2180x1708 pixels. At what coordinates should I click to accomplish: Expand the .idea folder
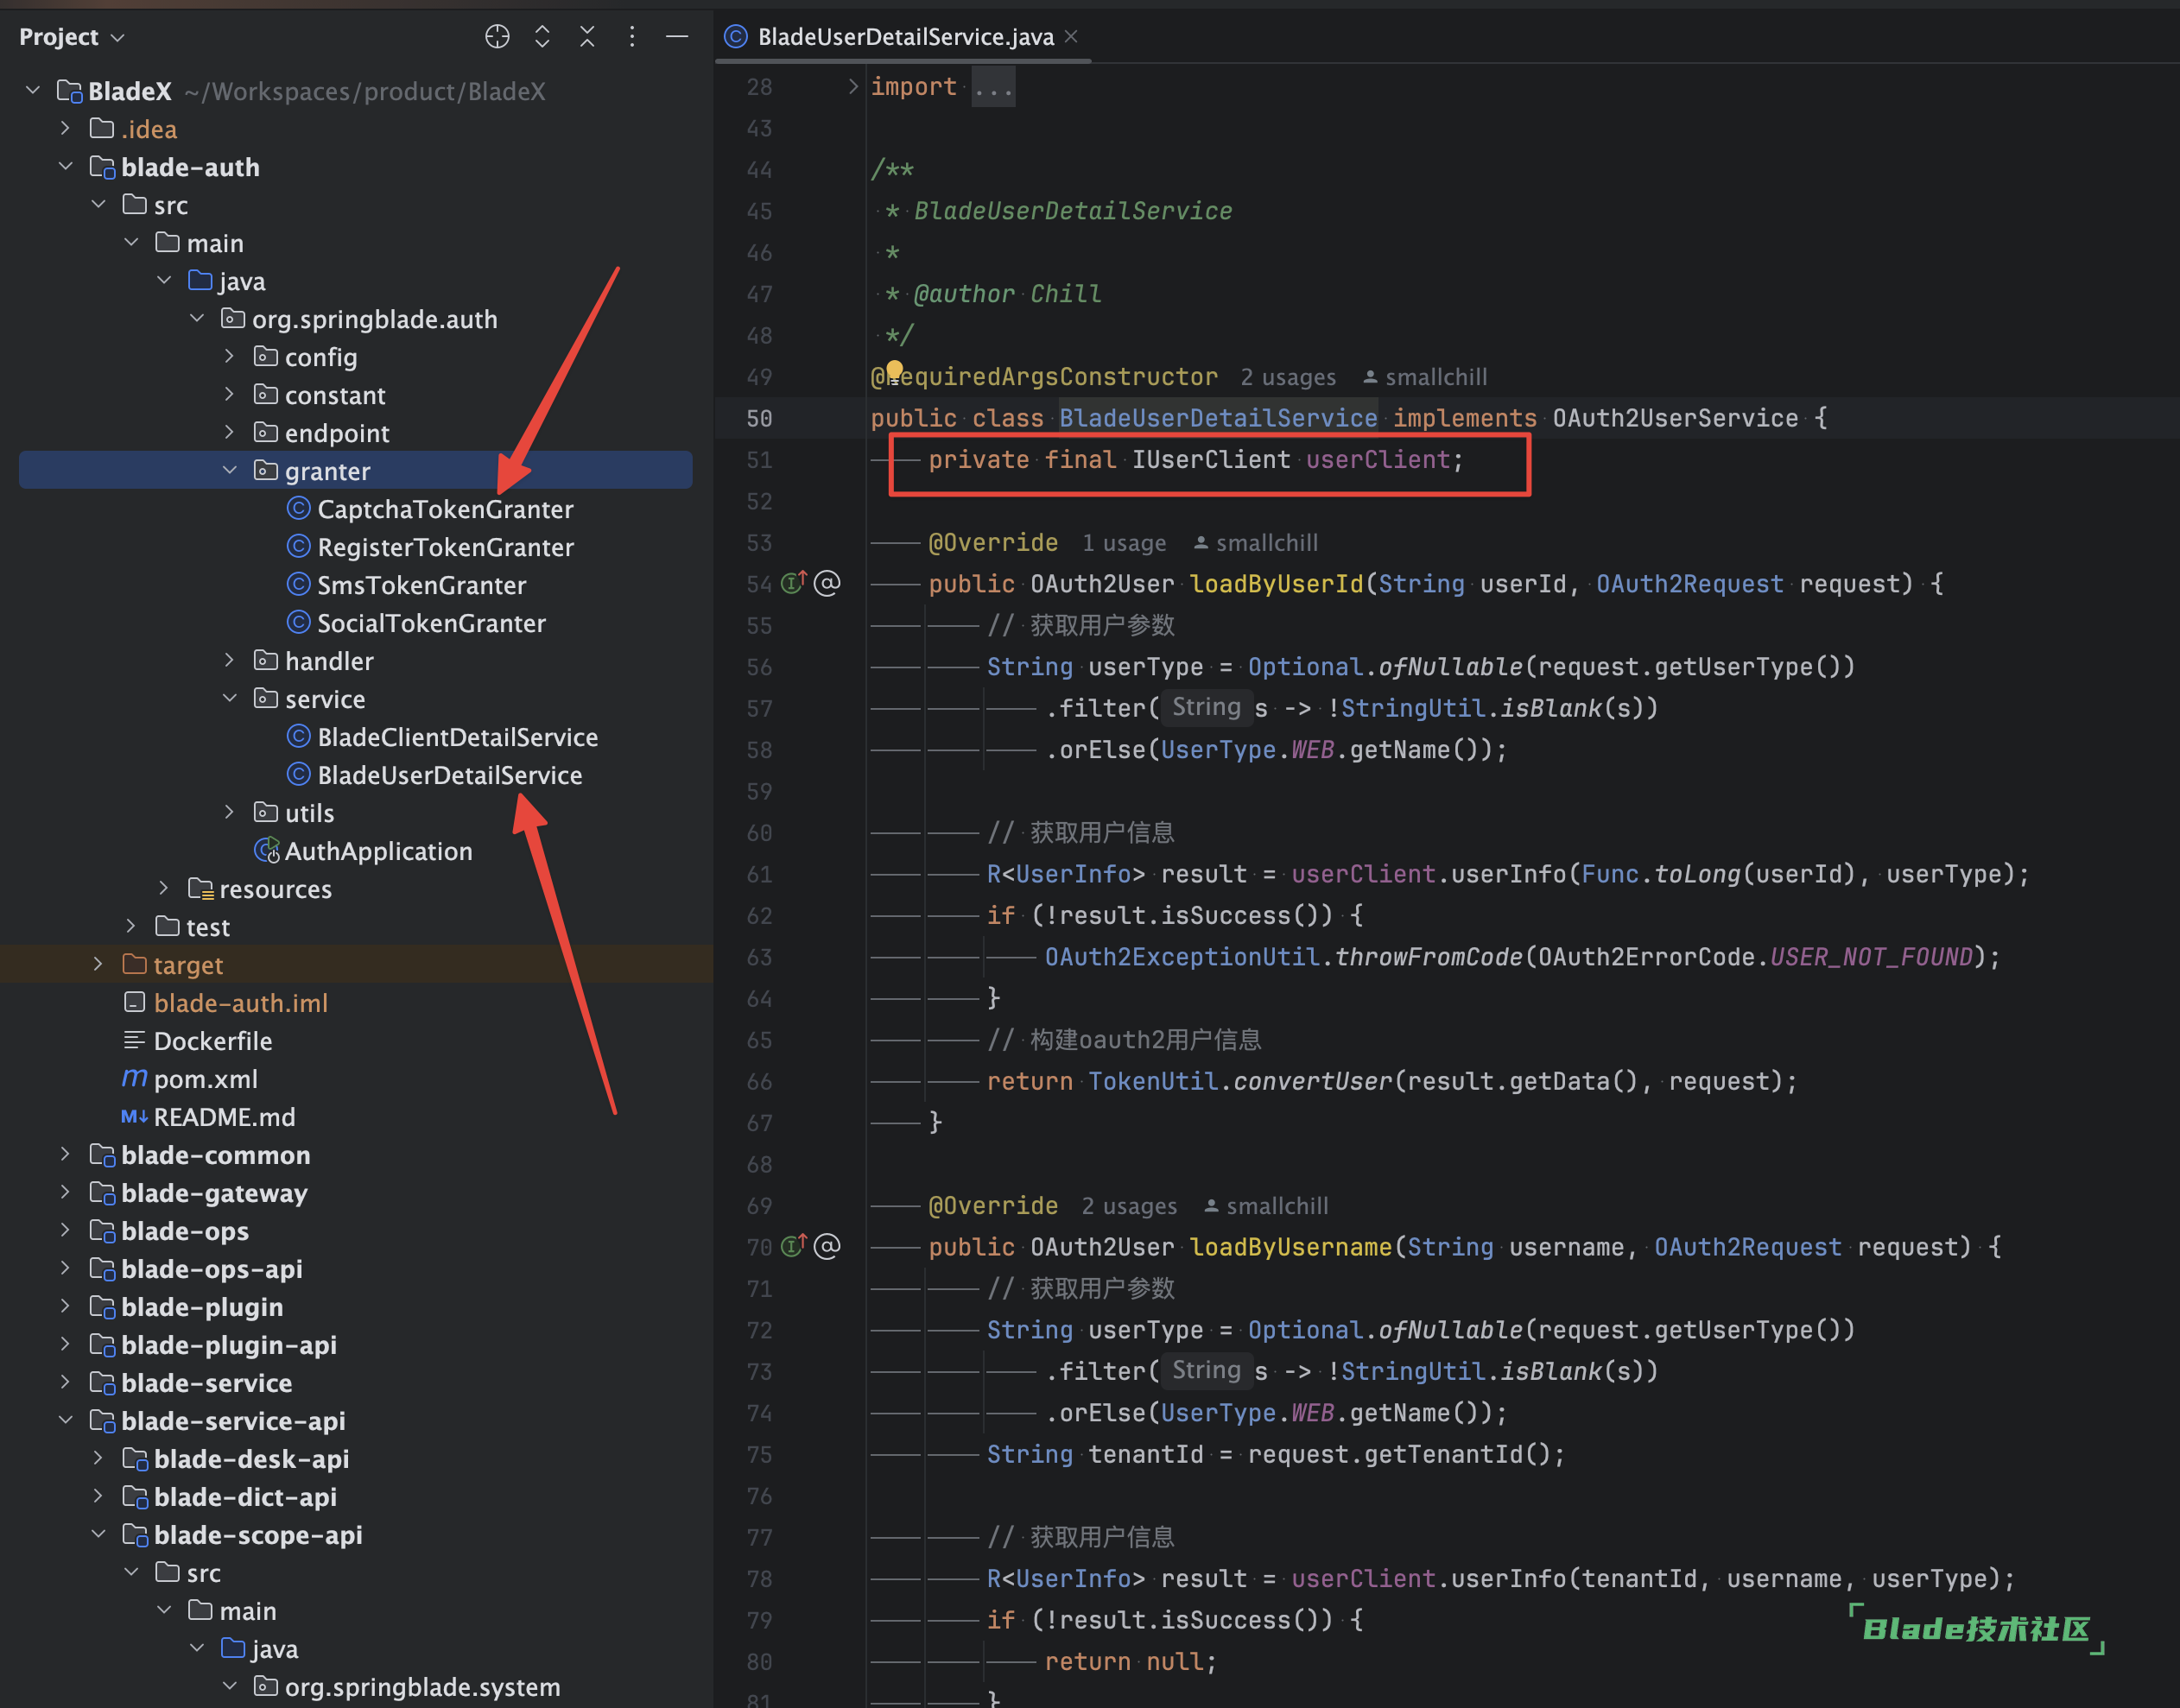66,129
